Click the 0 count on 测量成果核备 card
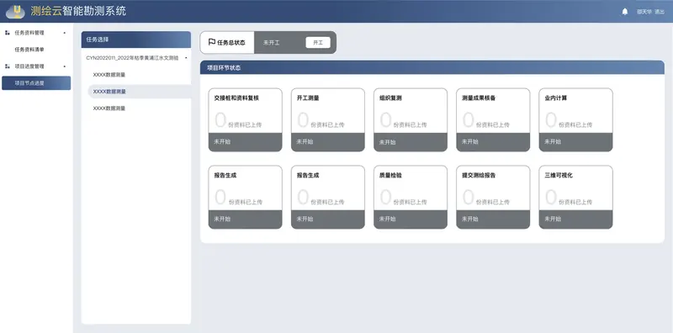The image size is (673, 333). pos(469,120)
